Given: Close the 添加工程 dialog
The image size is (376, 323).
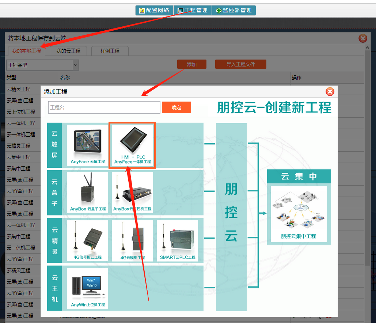Looking at the screenshot, I should point(330,92).
